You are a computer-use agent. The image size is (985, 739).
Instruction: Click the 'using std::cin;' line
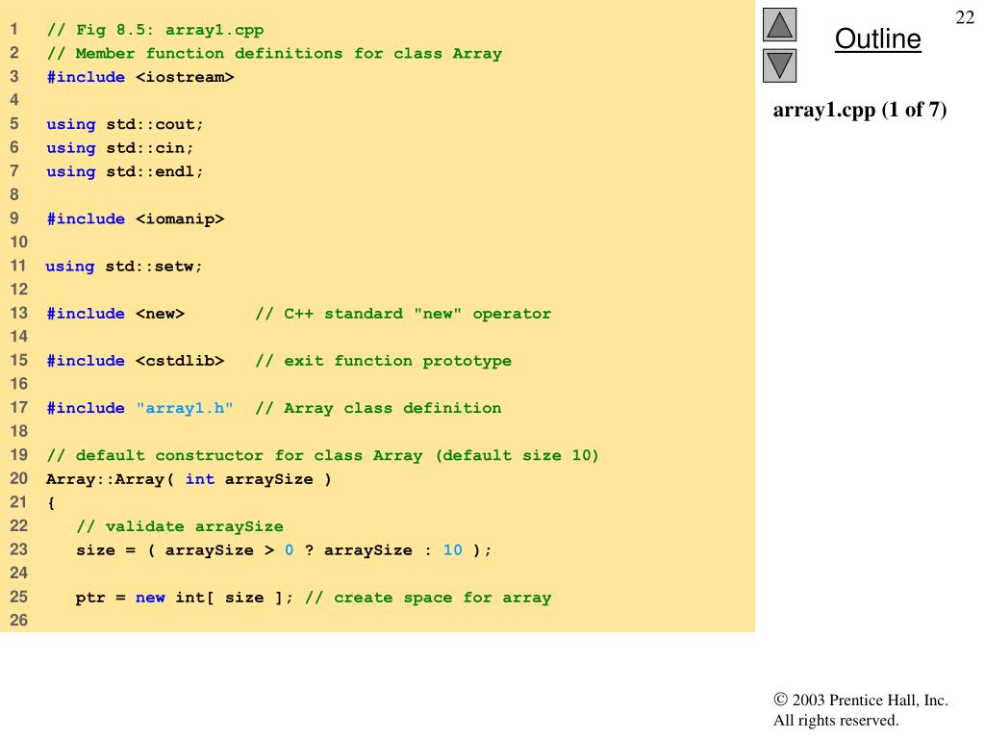coord(119,148)
